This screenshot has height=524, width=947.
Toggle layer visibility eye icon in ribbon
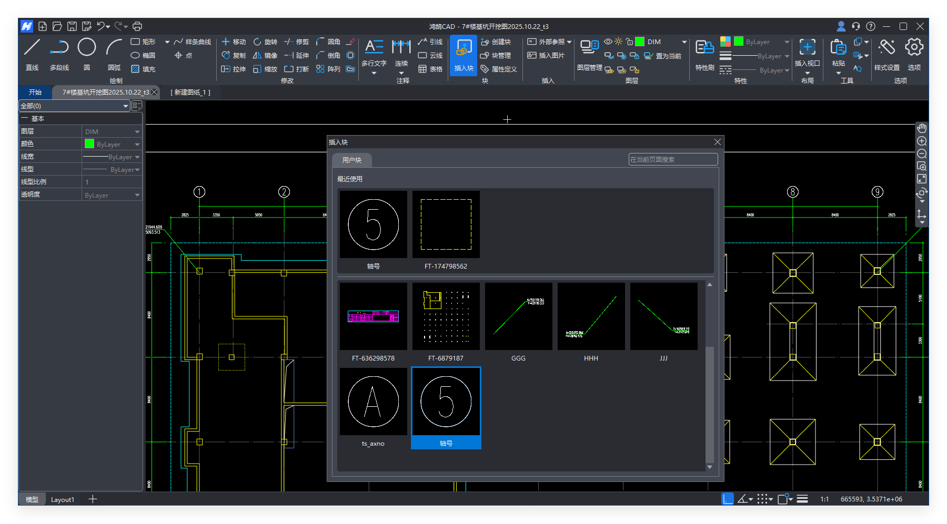tap(608, 42)
